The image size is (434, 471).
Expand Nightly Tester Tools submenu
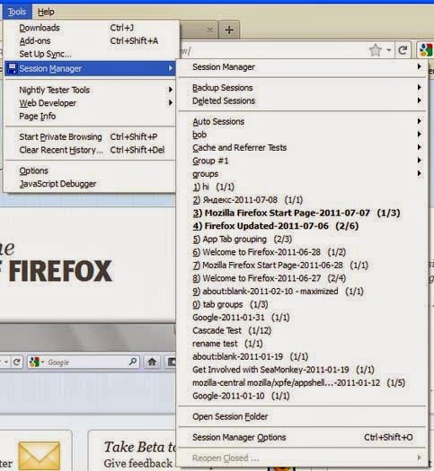tap(90, 90)
